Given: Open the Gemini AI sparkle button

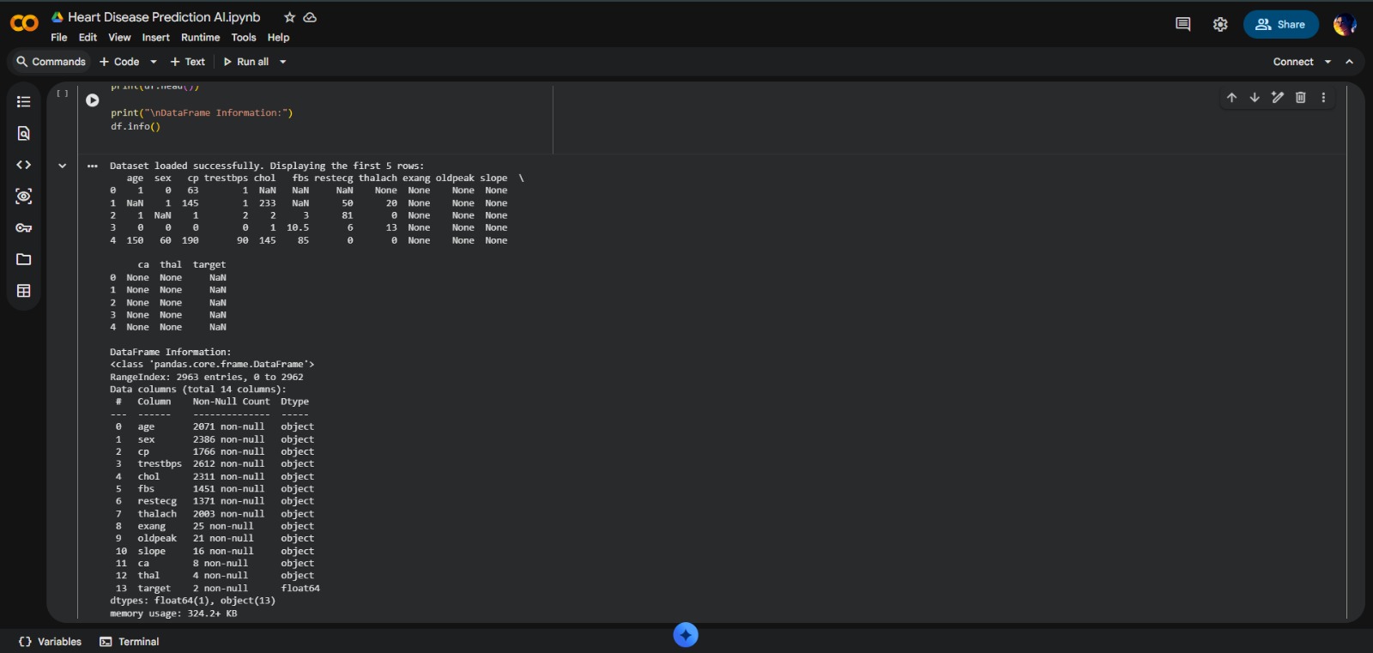Looking at the screenshot, I should [x=686, y=635].
